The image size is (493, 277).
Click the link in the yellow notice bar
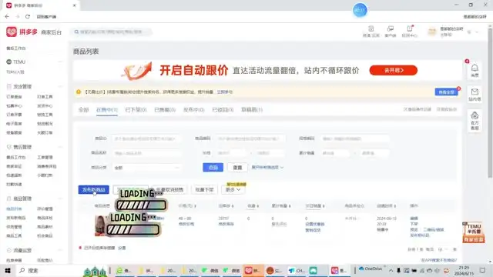(x=224, y=92)
